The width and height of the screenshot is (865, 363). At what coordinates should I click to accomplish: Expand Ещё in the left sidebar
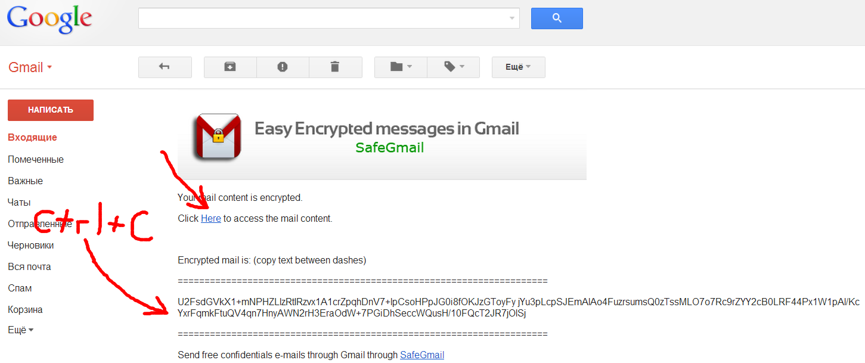tap(20, 330)
